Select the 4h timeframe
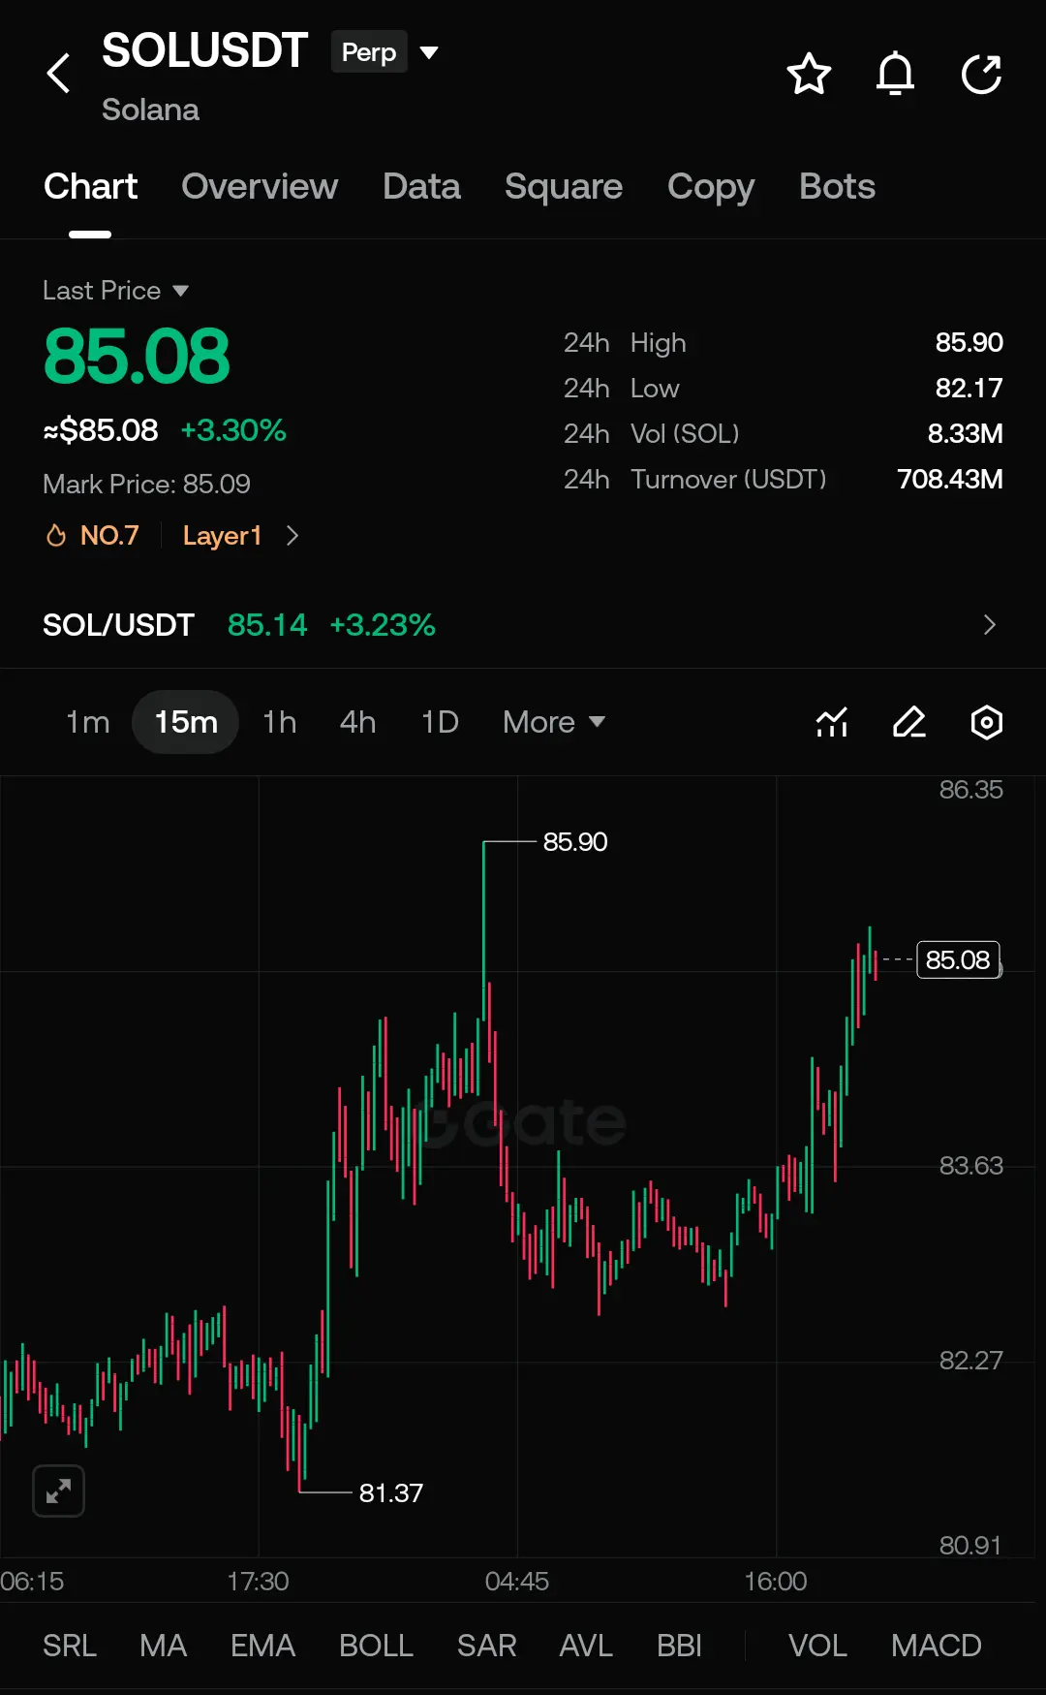Screen dimensions: 1046x1695 pyautogui.click(x=357, y=722)
